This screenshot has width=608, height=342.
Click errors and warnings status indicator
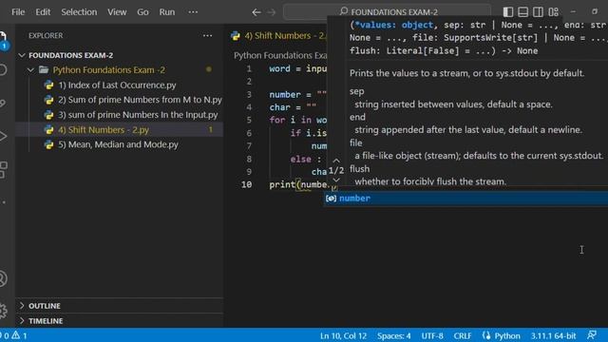pos(15,335)
